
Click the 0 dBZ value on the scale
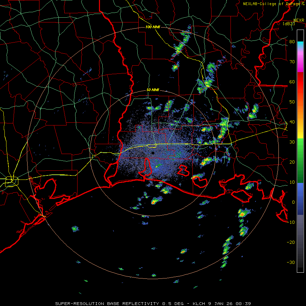[293, 202]
